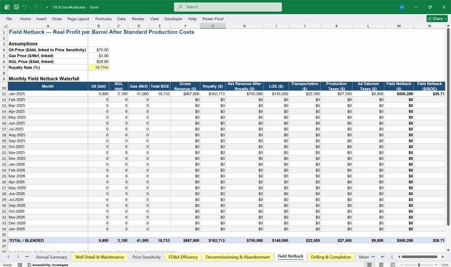Screen dimensions: 451x267
Task: Click the LOE ($) header cell
Action: [276, 86]
